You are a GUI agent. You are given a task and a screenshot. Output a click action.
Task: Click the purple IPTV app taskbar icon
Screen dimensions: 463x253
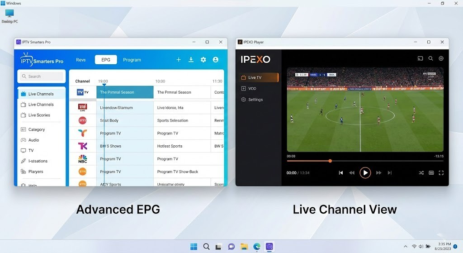[x=269, y=247]
